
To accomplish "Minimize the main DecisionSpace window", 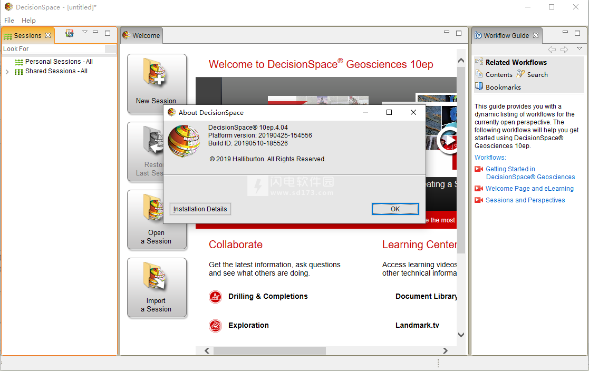I will pos(528,7).
